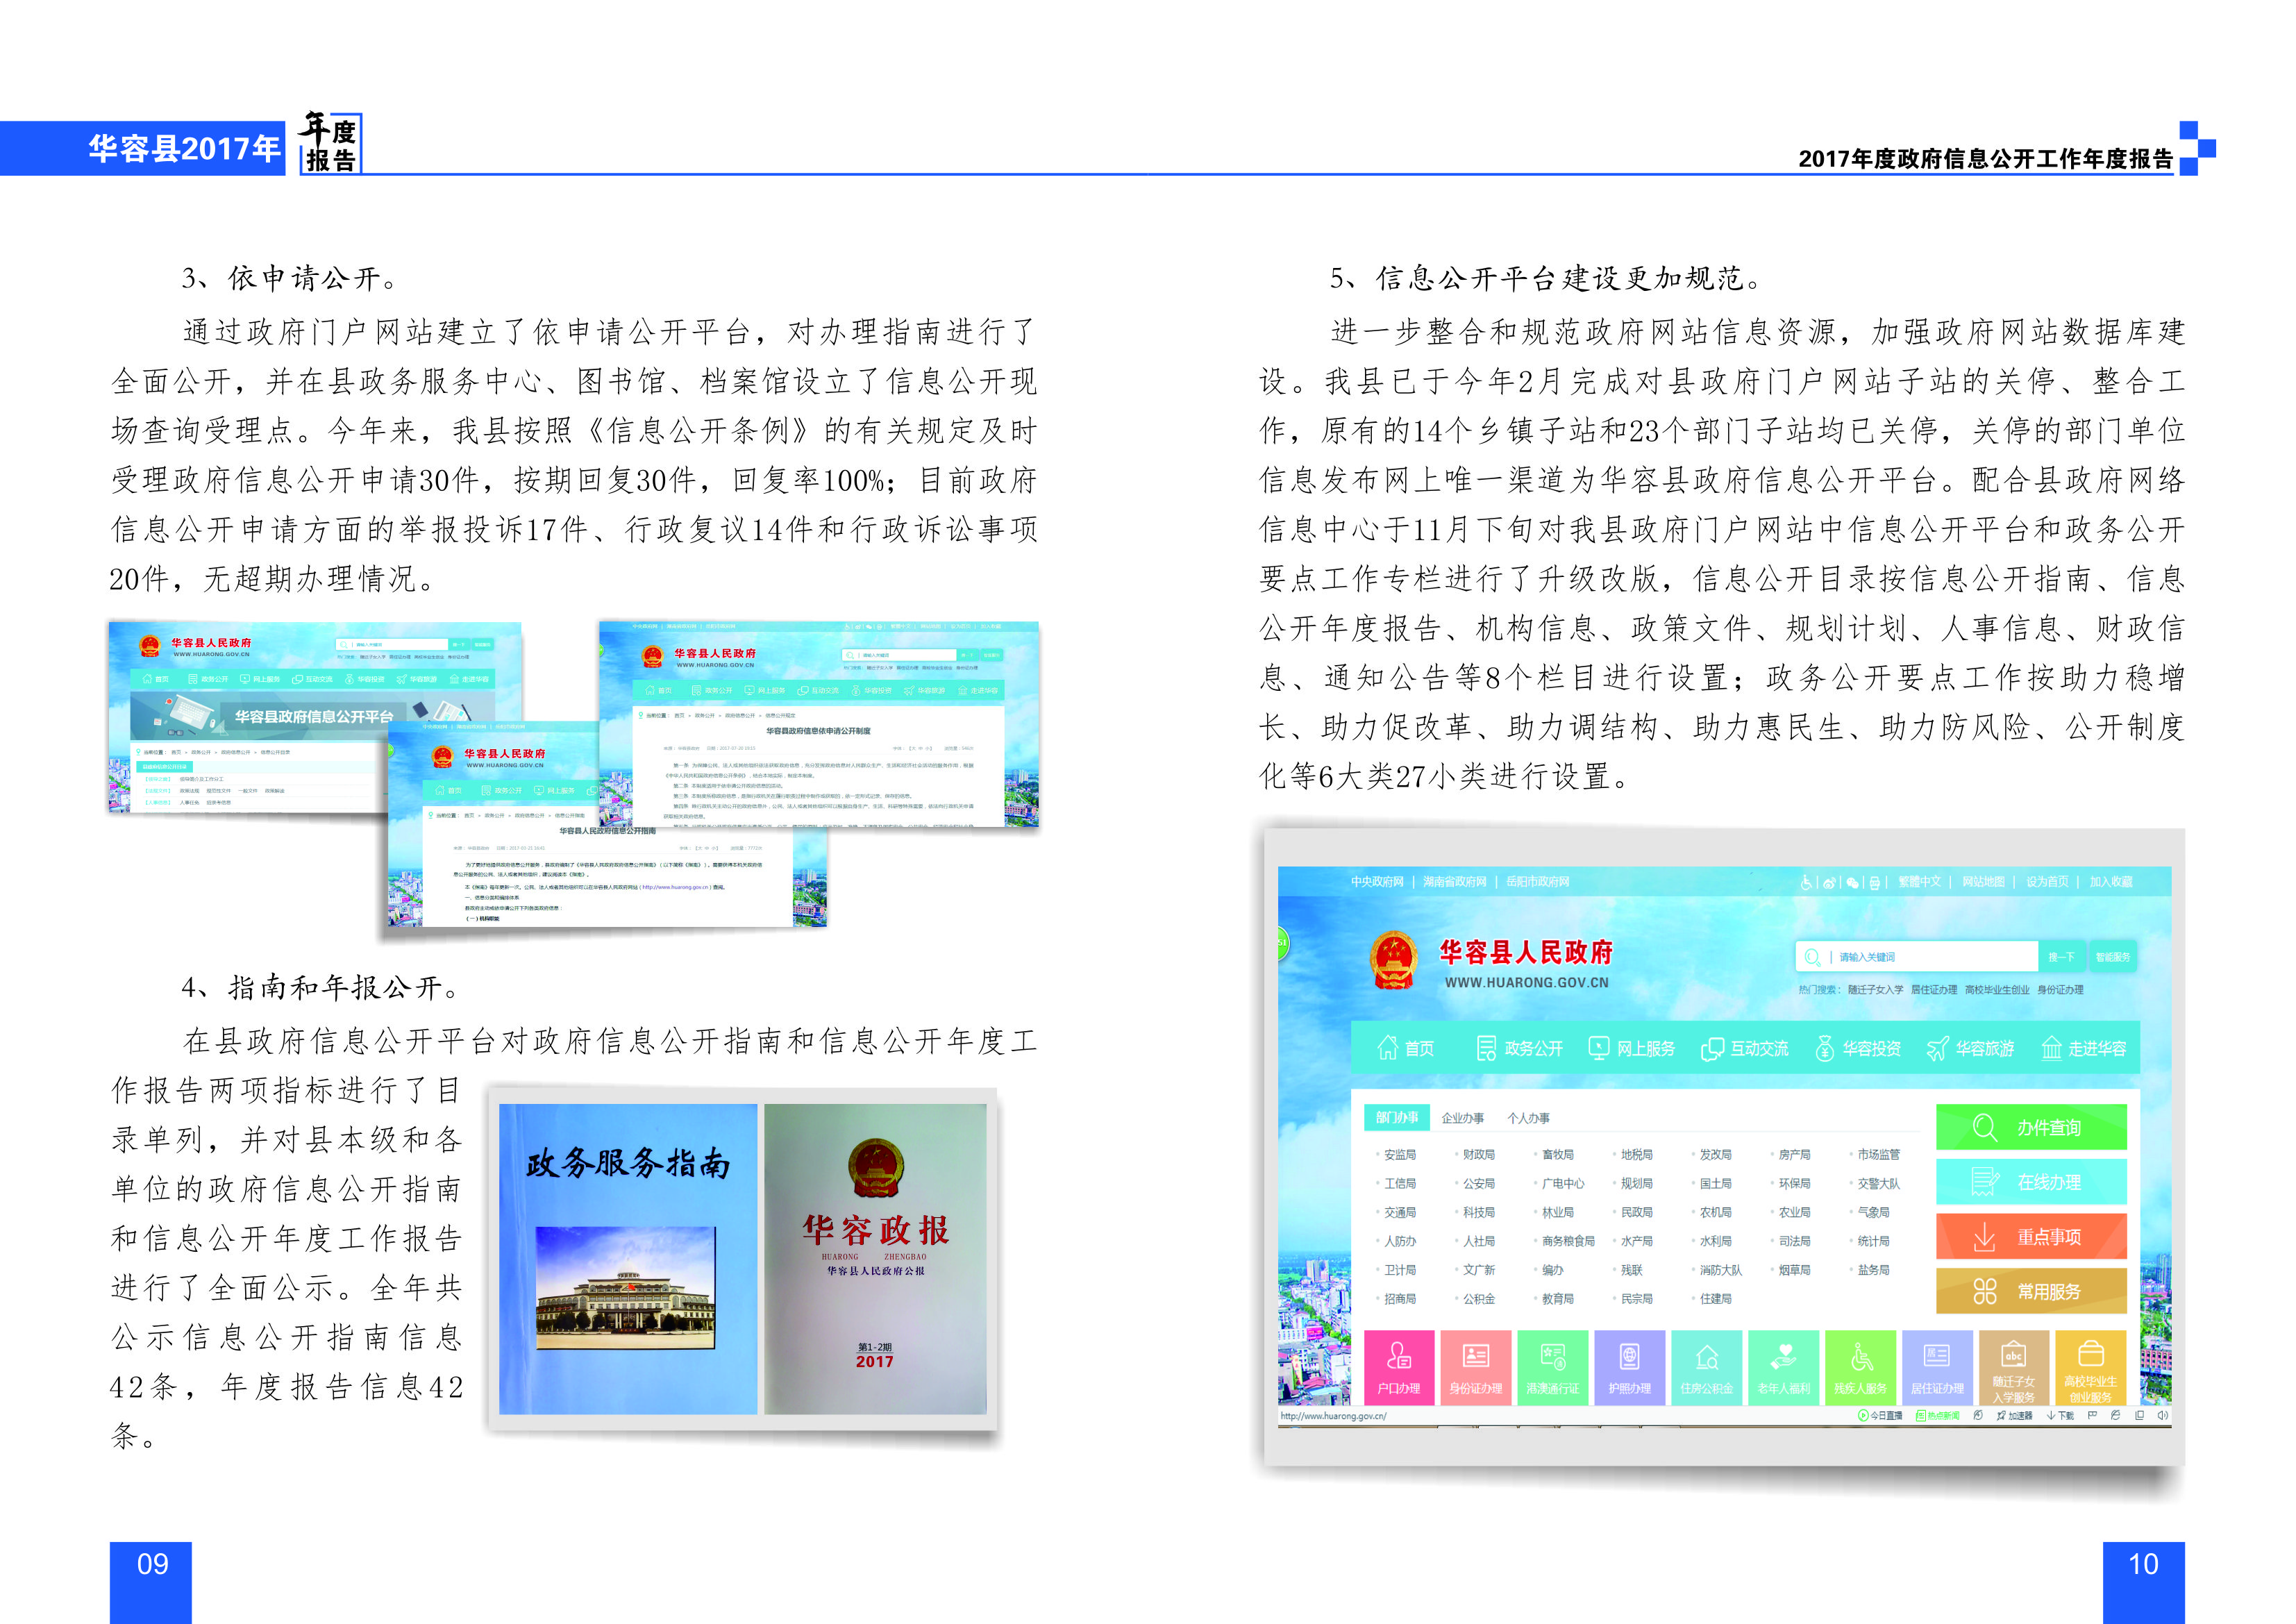The width and height of the screenshot is (2296, 1624).
Task: Open the 港澳通行证 service tile
Action: (x=1553, y=1367)
